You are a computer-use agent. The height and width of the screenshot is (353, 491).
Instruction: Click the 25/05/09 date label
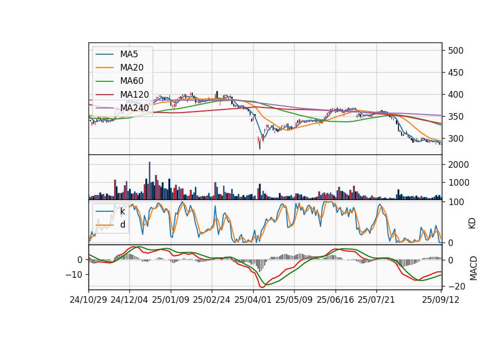tap(294, 300)
